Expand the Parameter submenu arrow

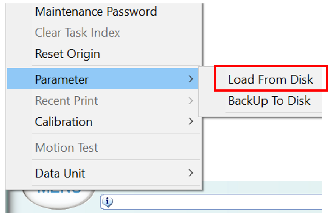coord(191,79)
